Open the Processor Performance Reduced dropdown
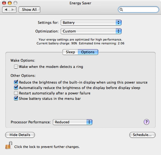 point(73,122)
